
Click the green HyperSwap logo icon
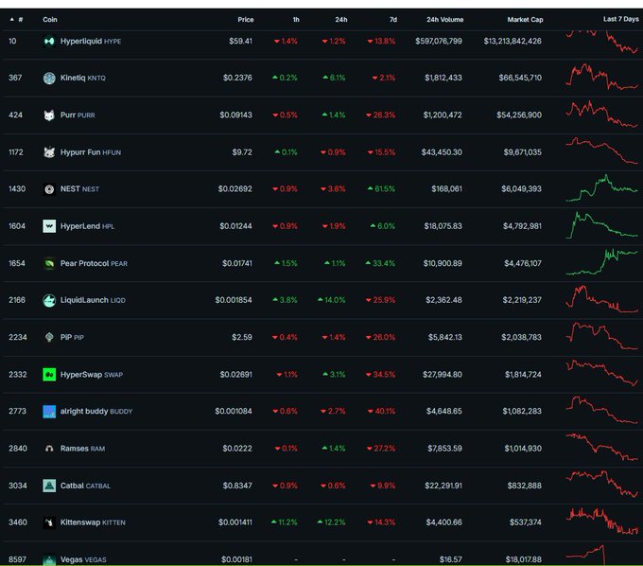pyautogui.click(x=49, y=374)
